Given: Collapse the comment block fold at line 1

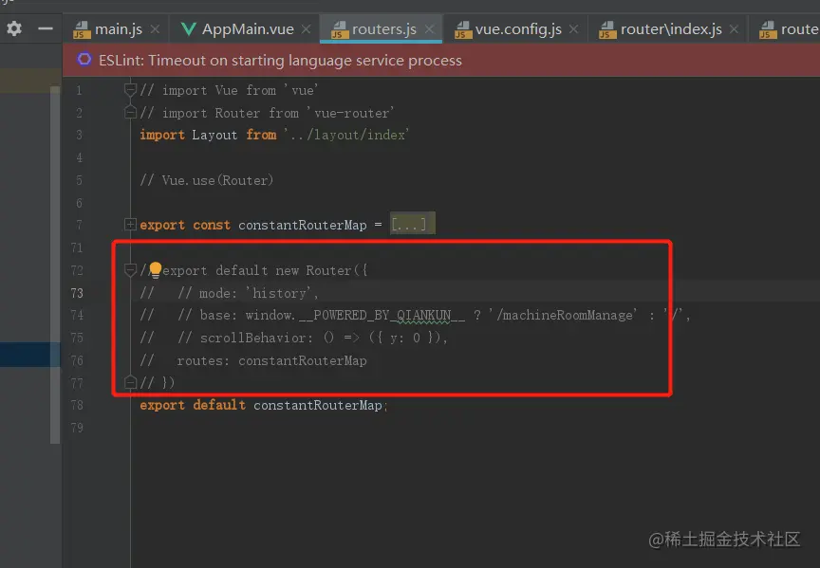Looking at the screenshot, I should [x=130, y=90].
